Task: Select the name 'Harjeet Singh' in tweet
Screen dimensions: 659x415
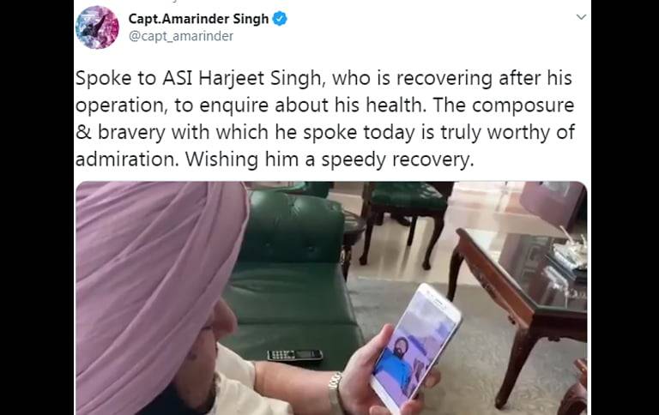Action: click(x=260, y=79)
